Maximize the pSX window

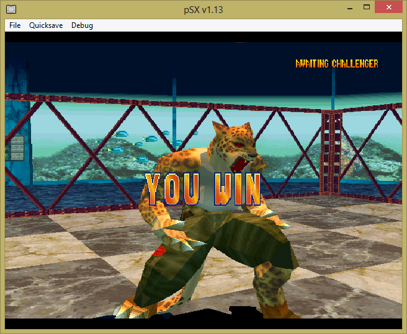pos(367,7)
